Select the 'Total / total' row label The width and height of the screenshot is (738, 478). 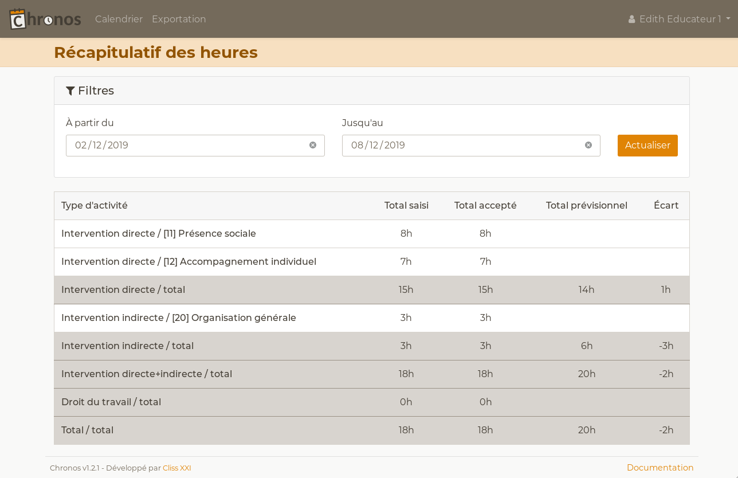tap(87, 430)
